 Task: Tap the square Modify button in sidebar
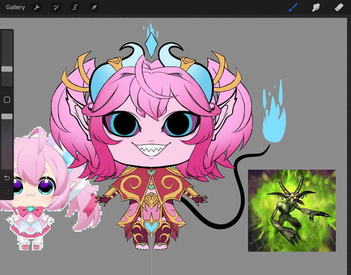(7, 100)
